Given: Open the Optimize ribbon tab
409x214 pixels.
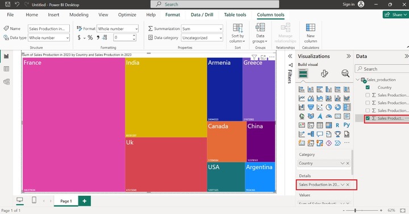Looking at the screenshot, I should (x=127, y=15).
